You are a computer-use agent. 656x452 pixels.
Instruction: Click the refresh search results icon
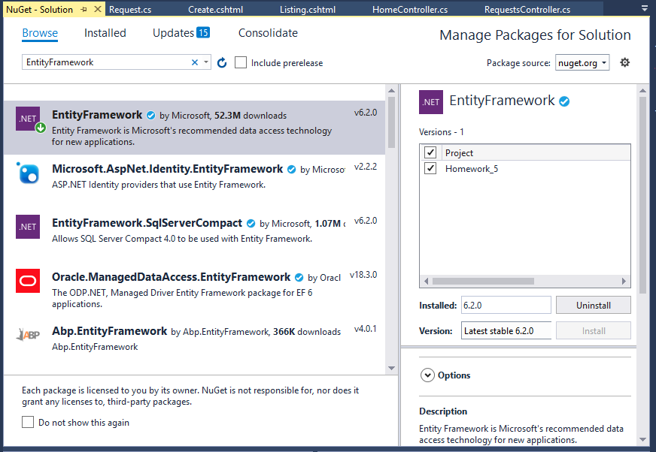coord(222,62)
